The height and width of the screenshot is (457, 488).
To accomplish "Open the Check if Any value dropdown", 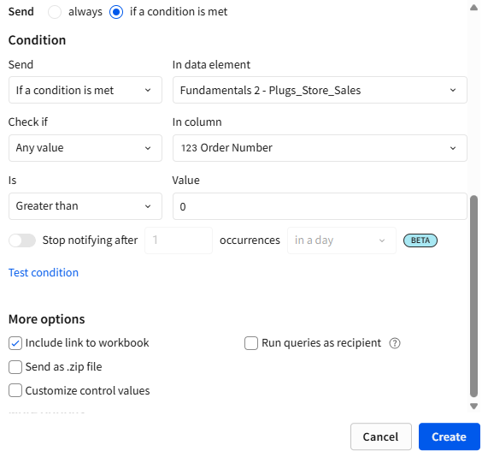I will click(85, 148).
